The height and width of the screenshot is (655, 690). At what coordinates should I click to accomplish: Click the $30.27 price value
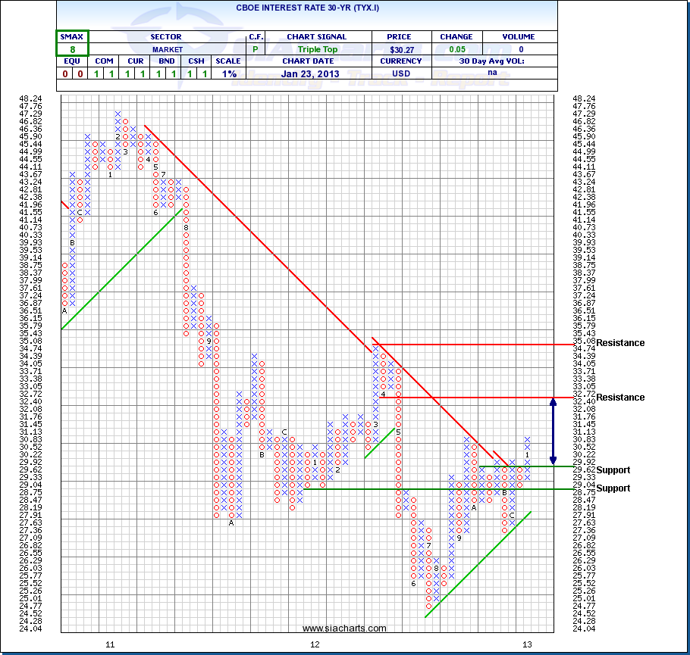click(x=401, y=49)
